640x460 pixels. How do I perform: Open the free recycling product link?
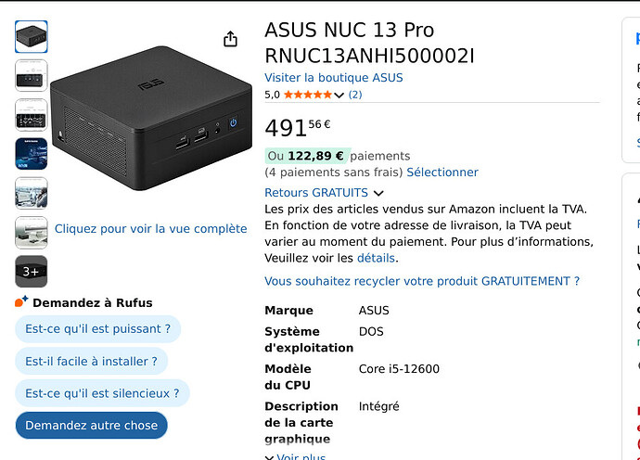(422, 281)
